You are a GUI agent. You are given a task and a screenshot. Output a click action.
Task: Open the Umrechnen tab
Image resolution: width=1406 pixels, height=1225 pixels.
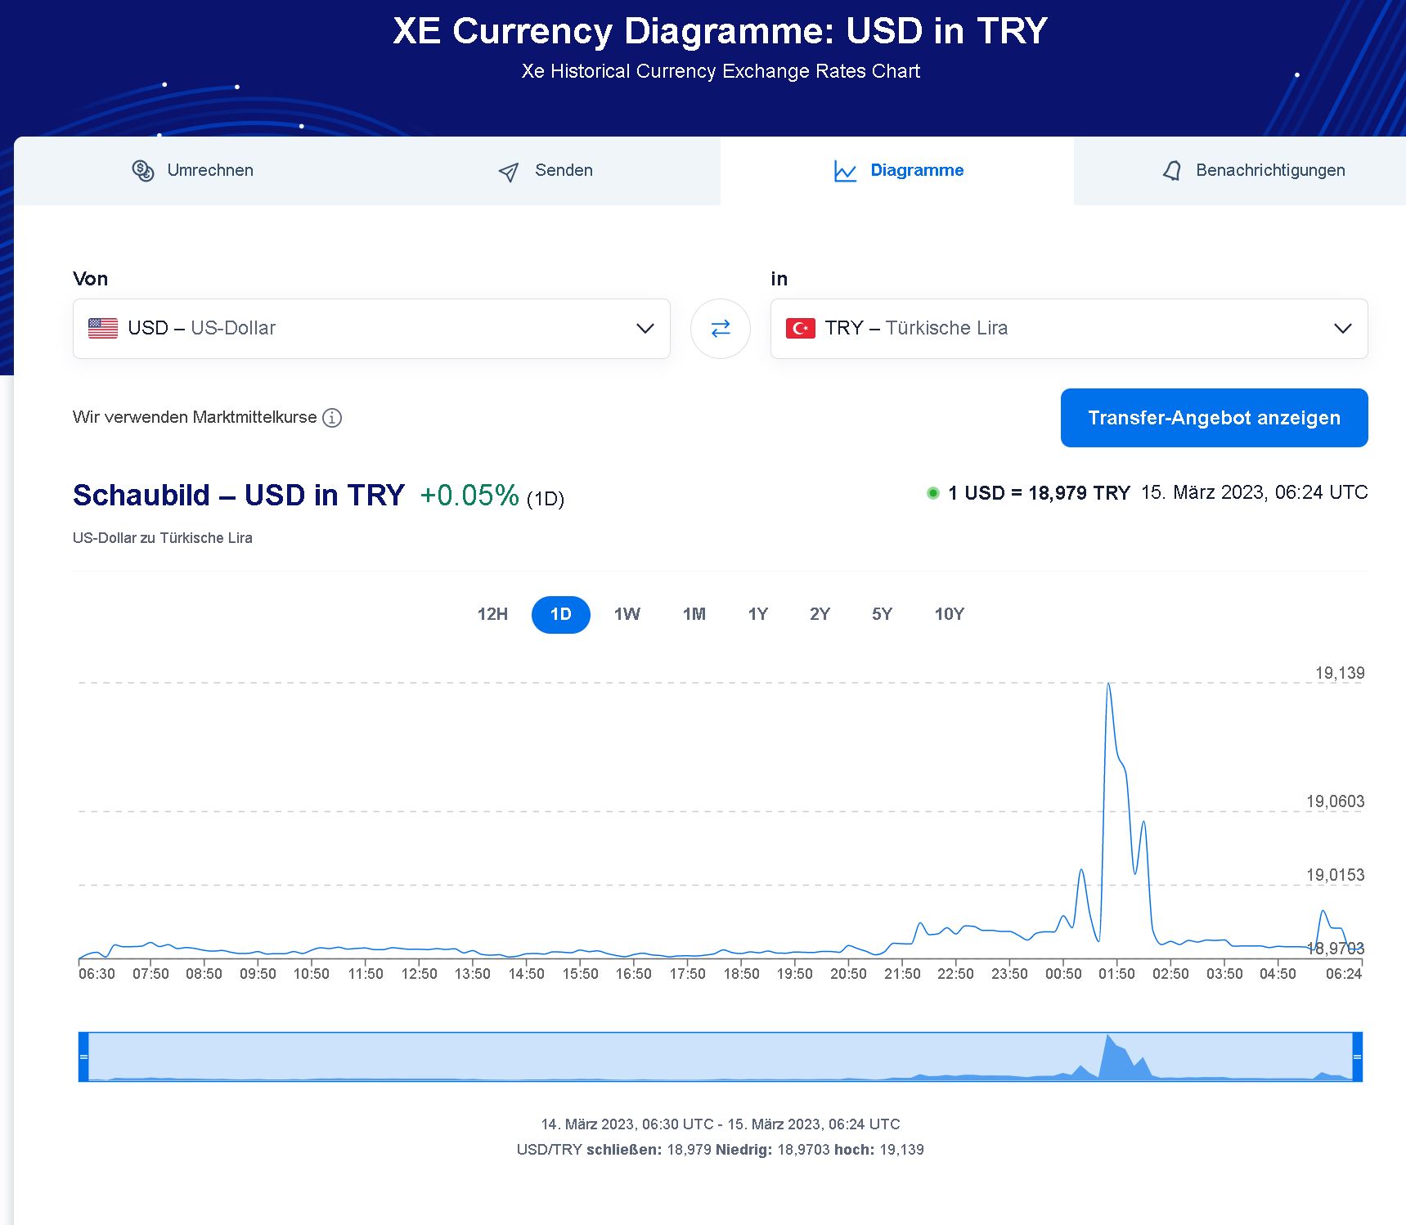[191, 171]
